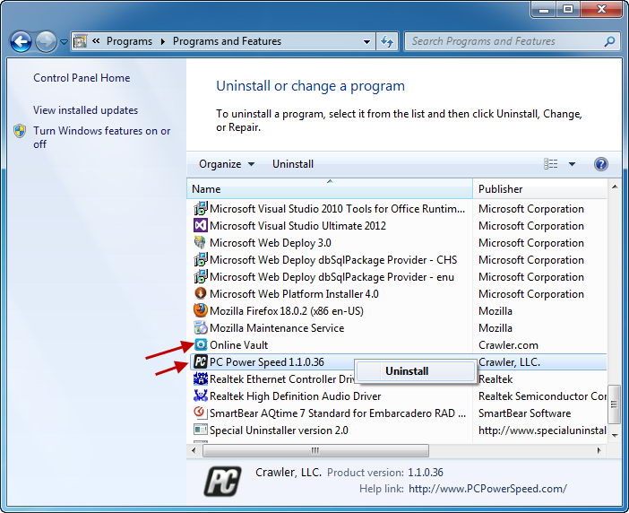Select Mozilla Maintenance Service entry
This screenshot has width=629, height=513.
[x=277, y=328]
